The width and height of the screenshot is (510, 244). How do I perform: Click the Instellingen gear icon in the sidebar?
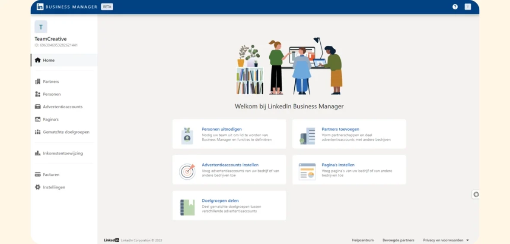(38, 187)
